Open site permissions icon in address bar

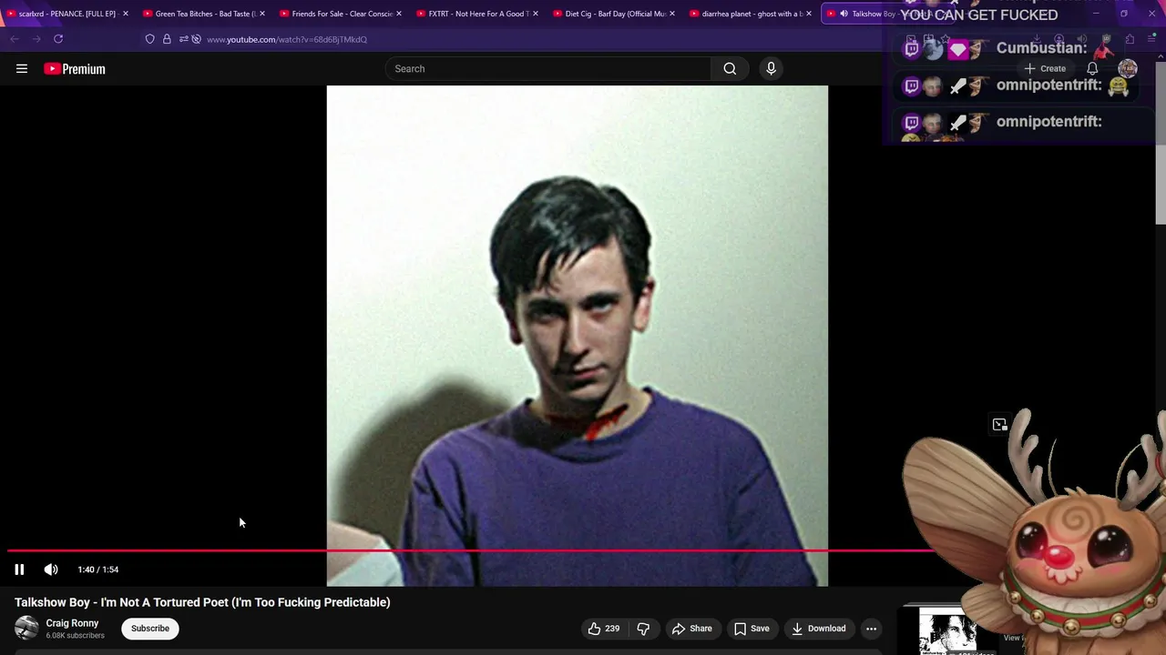[183, 39]
